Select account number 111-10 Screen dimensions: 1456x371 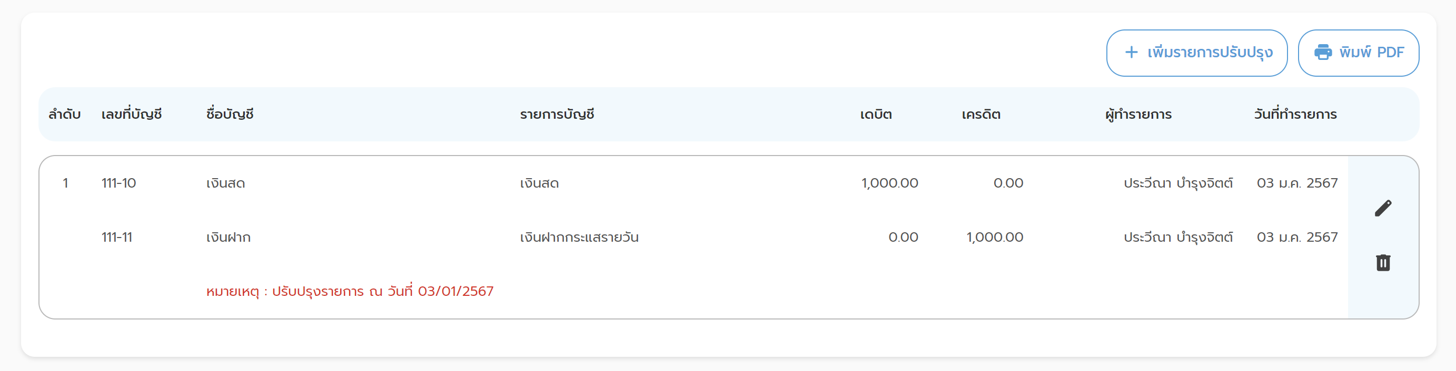click(118, 183)
